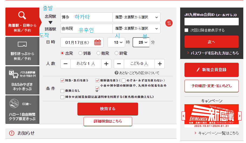The height and width of the screenshot is (143, 246).
Task: Click the bus icon on B&Sみやざき tab
Action: point(13,74)
